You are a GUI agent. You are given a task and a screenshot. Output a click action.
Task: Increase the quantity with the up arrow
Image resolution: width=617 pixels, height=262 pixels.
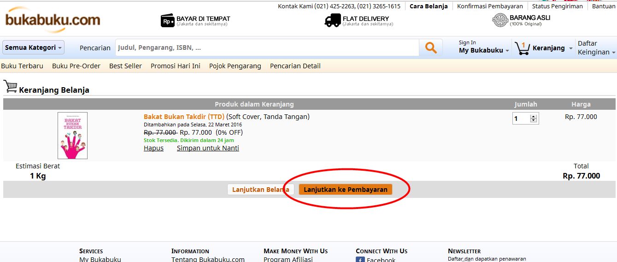[534, 117]
